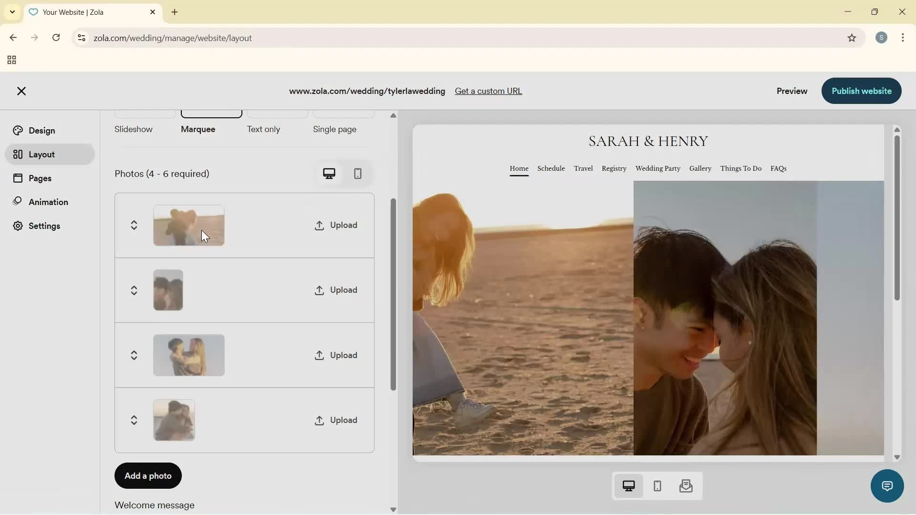The height and width of the screenshot is (515, 916).
Task: Toggle desktop photo view in Photos section
Action: (329, 174)
